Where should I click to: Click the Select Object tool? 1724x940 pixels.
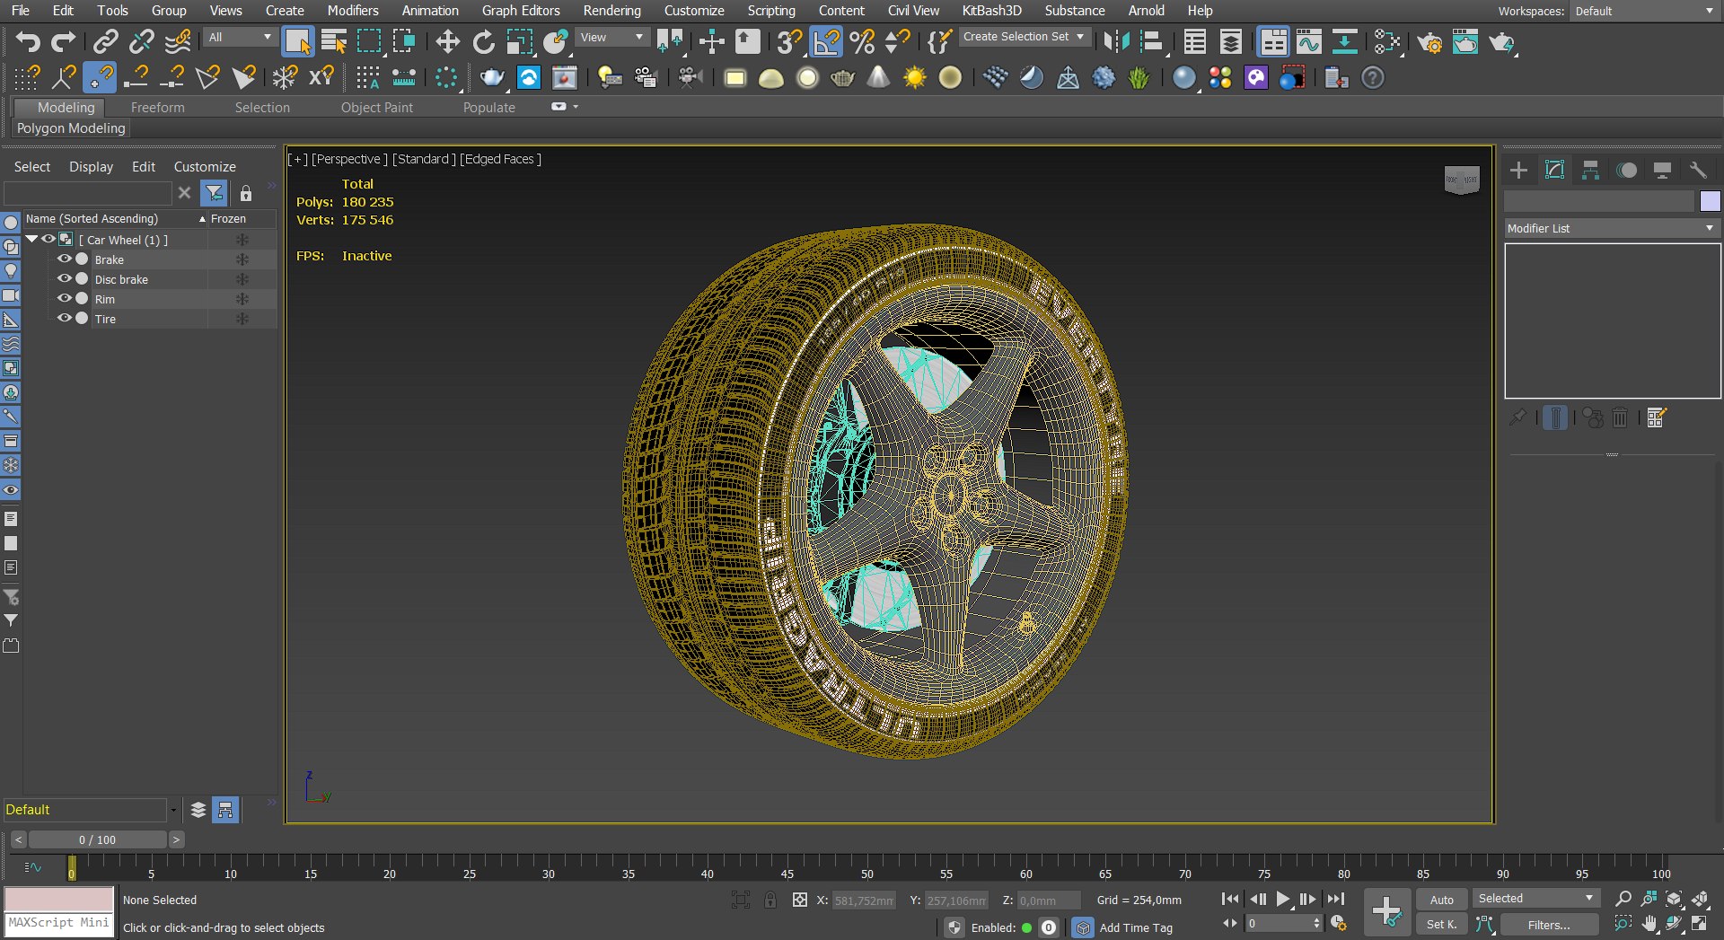[x=297, y=41]
